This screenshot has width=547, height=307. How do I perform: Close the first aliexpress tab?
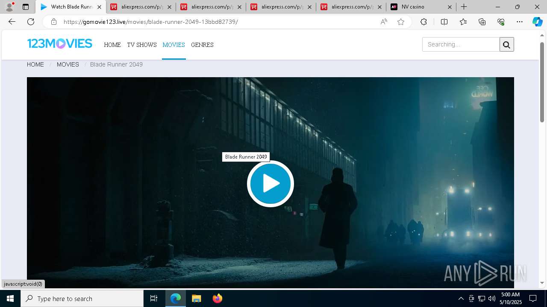tap(169, 7)
